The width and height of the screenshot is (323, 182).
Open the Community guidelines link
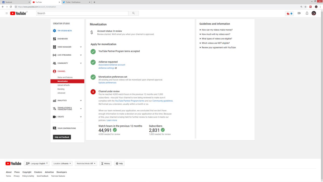tap(163, 101)
